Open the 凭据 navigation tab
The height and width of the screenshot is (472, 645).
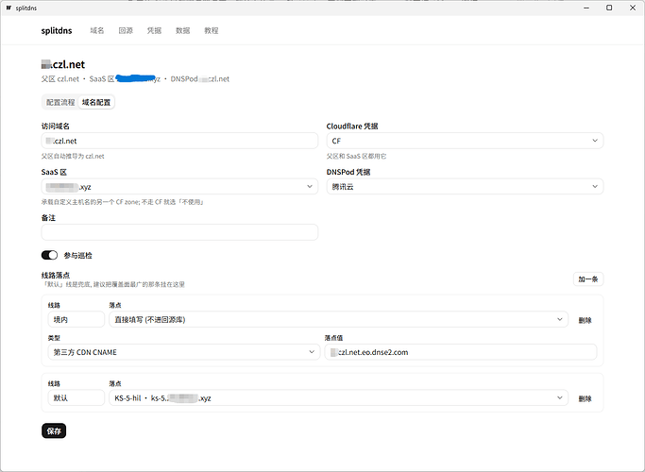point(154,31)
